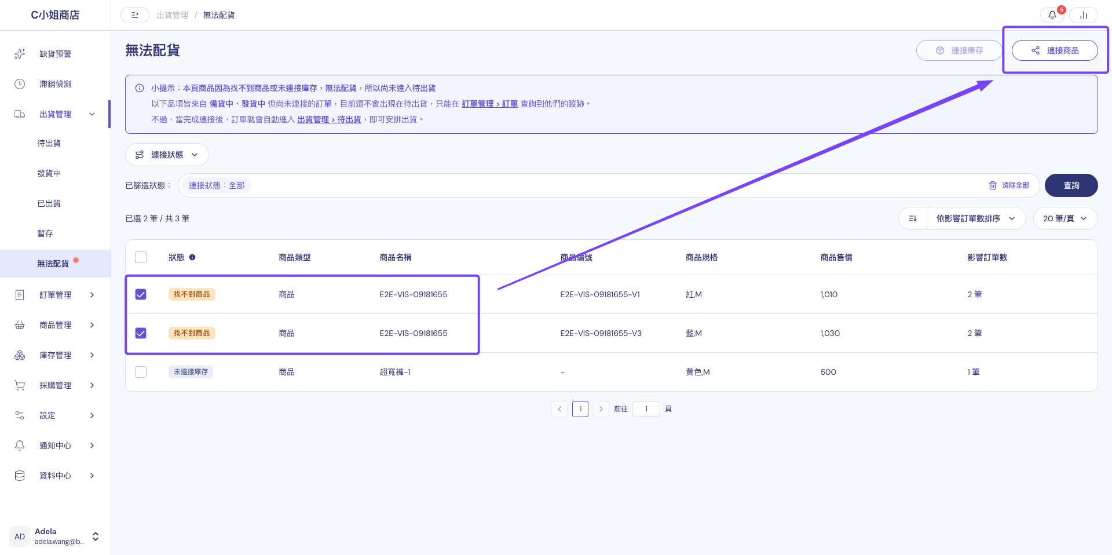
Task: Open the 依影響訂單數排序 sort dropdown
Action: click(976, 218)
